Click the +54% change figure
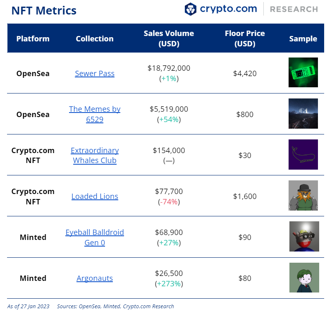332x314 pixels. (x=169, y=120)
